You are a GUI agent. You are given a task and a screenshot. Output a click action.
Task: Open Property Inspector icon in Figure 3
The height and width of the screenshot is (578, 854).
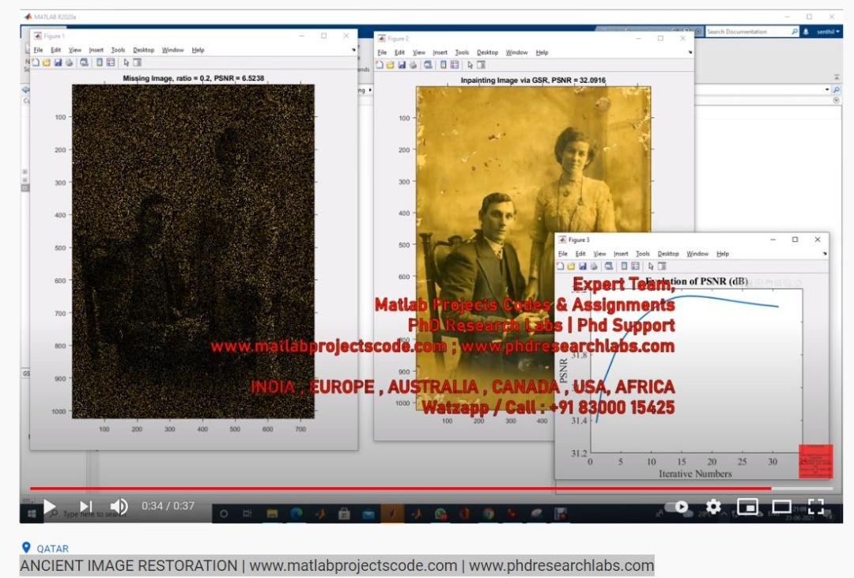662,266
